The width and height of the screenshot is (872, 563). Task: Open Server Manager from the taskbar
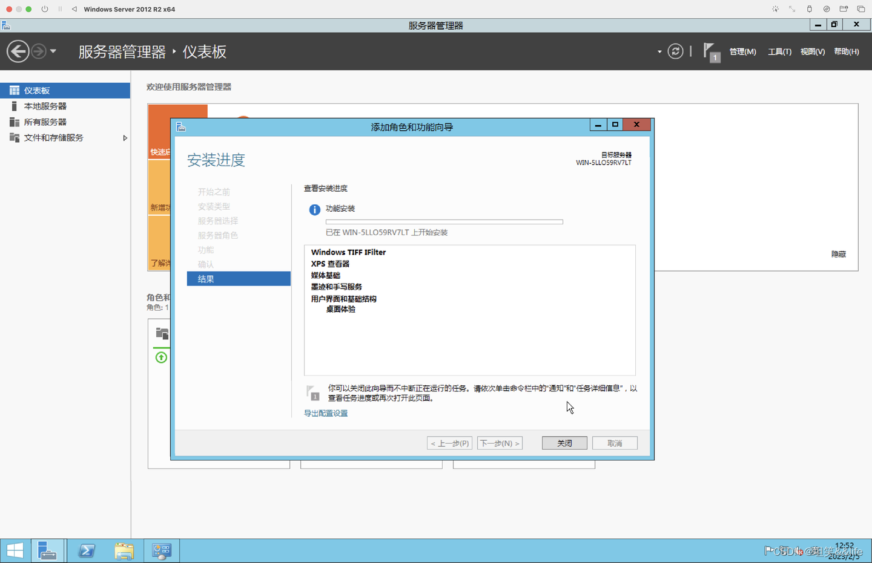click(47, 551)
